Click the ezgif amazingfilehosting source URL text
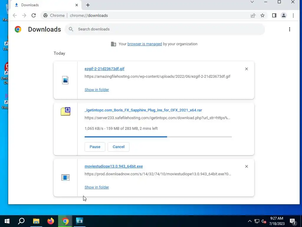The width and height of the screenshot is (302, 227). [x=157, y=77]
